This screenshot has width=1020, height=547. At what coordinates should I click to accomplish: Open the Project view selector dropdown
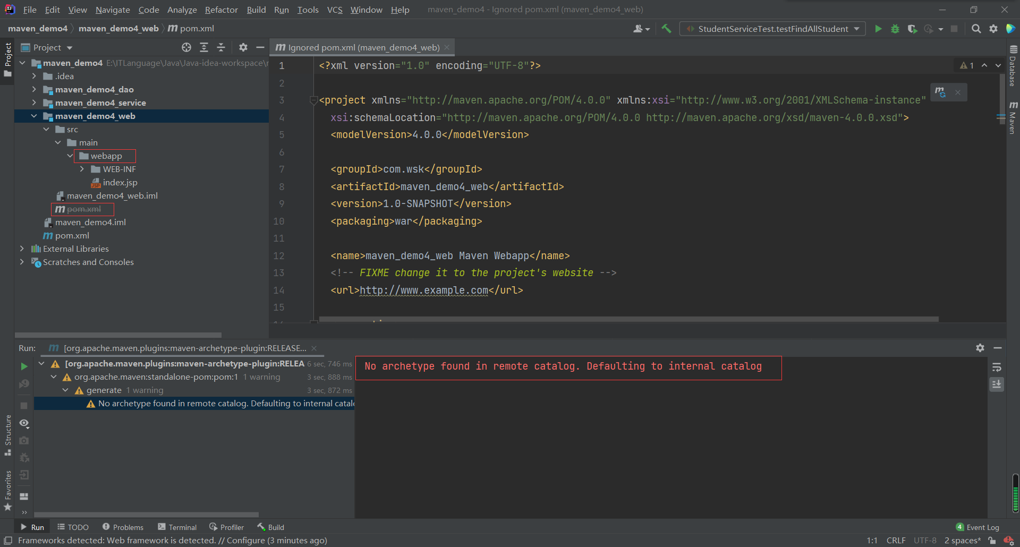click(47, 47)
